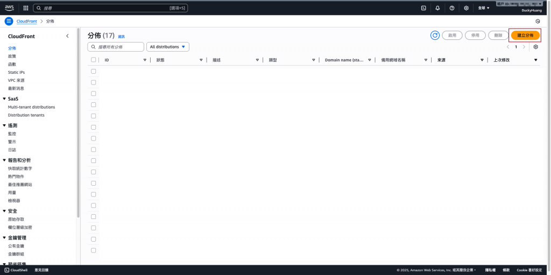Click the hexagon icon beside breadcrumb
Image resolution: width=551 pixels, height=275 pixels.
point(538,21)
